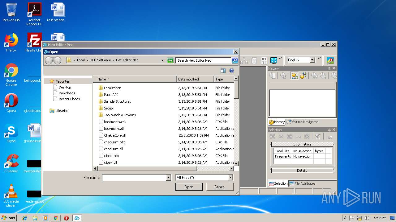Click the clear history icon with trash
Image resolution: width=396 pixels, height=222 pixels.
pos(283,76)
